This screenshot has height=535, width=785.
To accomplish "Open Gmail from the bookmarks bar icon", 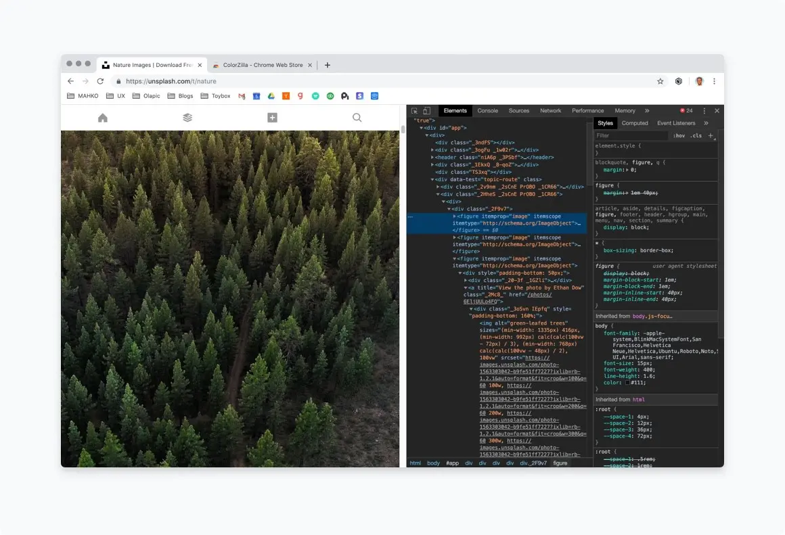I will pyautogui.click(x=241, y=95).
